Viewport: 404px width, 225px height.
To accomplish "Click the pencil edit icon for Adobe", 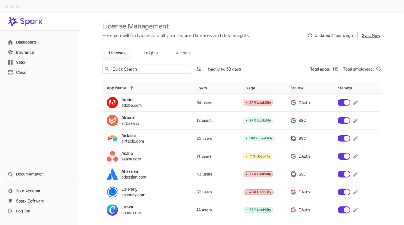I will point(355,103).
